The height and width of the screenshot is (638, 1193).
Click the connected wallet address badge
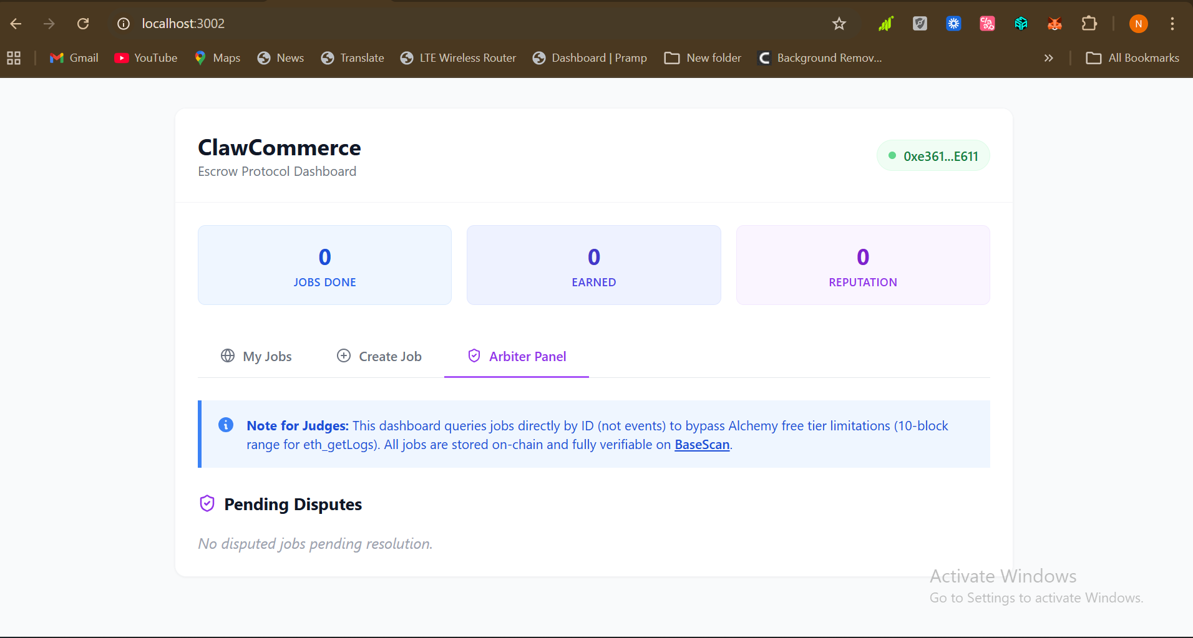[933, 156]
